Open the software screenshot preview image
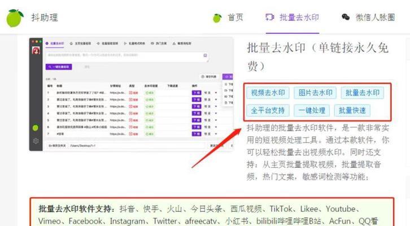 (131, 94)
